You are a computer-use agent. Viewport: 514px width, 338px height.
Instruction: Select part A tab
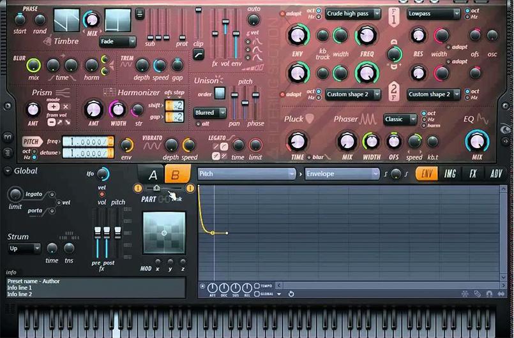point(153,175)
